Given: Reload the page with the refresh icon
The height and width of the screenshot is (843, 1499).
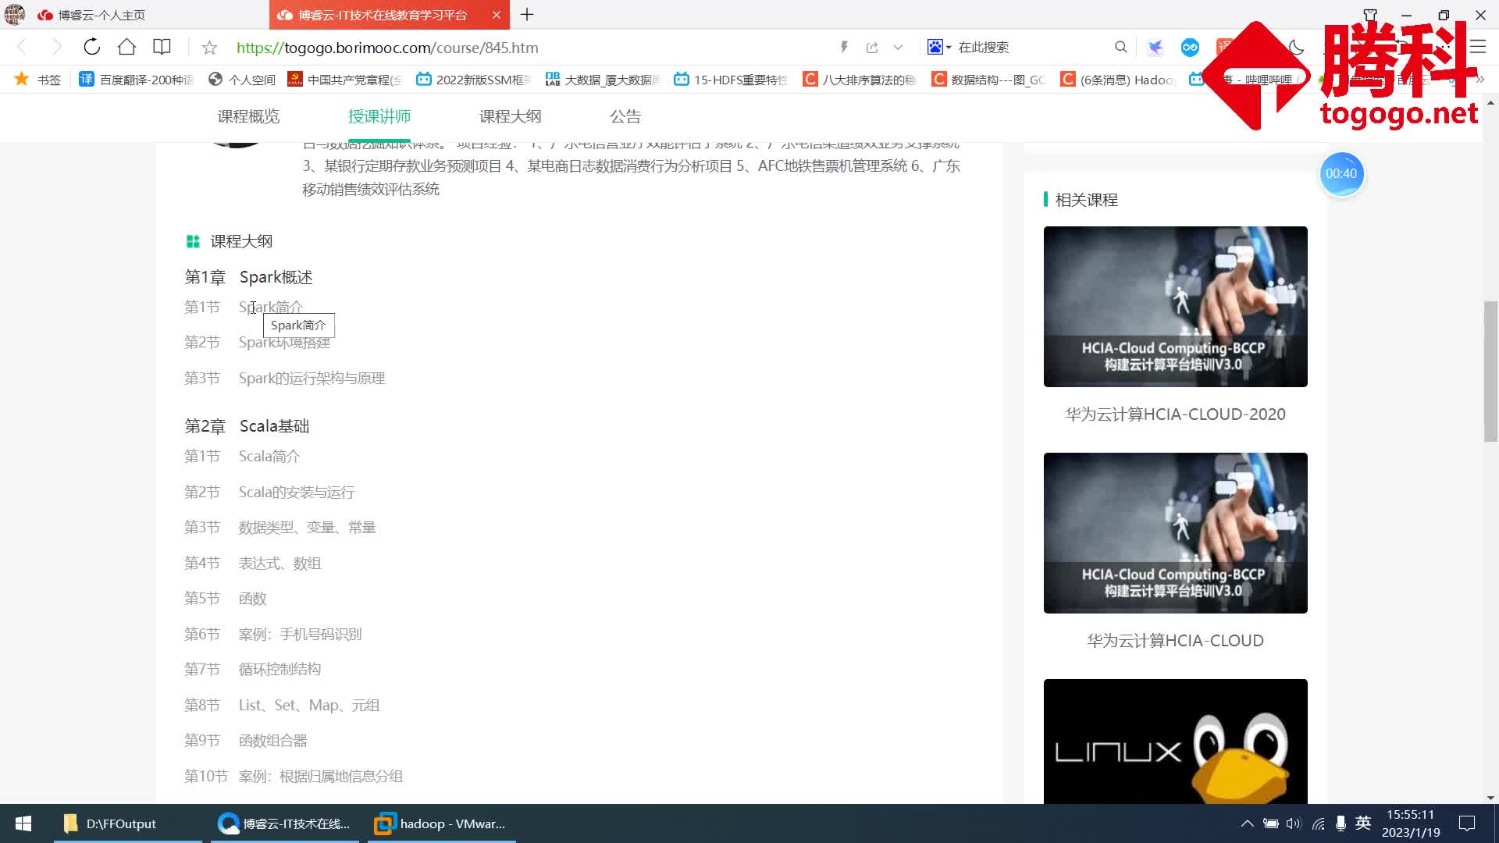Looking at the screenshot, I should [92, 47].
